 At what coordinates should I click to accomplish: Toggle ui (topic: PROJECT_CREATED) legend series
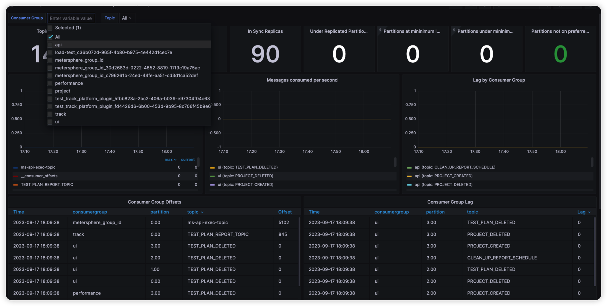coord(245,185)
